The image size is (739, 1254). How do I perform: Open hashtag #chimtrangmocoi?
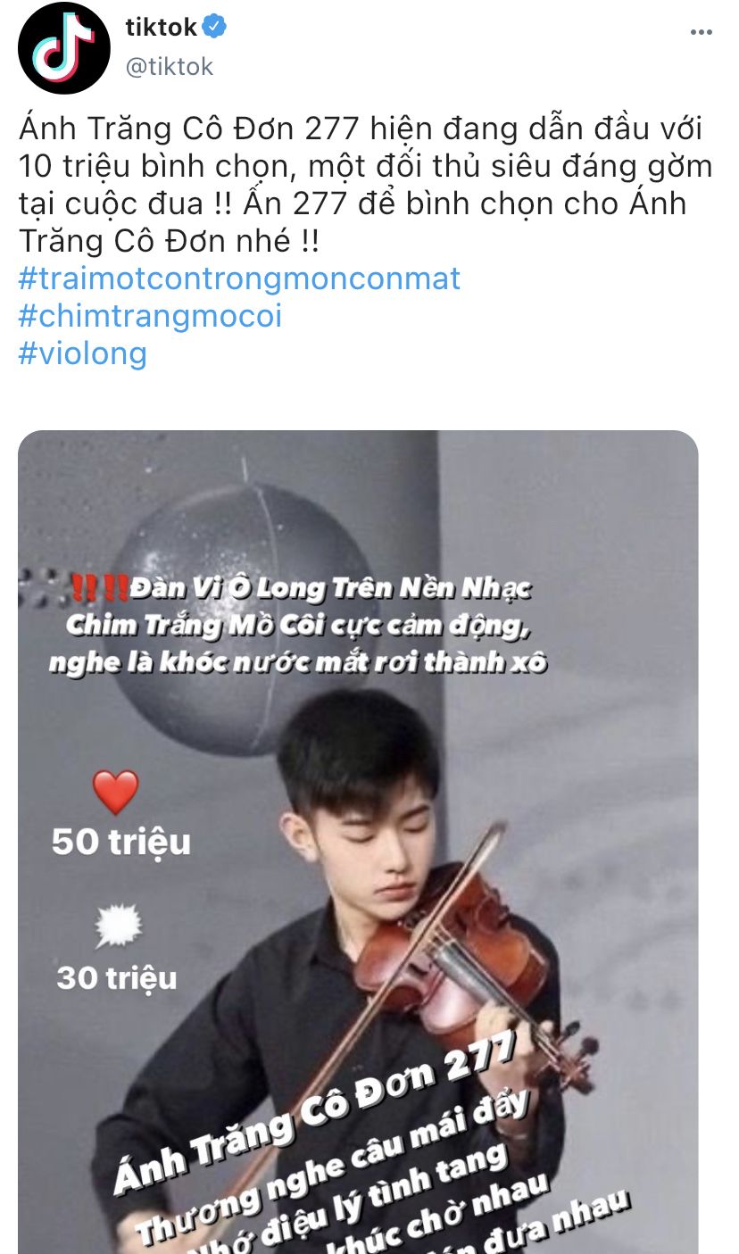(150, 316)
